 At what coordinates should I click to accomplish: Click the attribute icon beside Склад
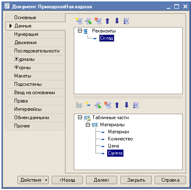pyautogui.click(x=95, y=38)
